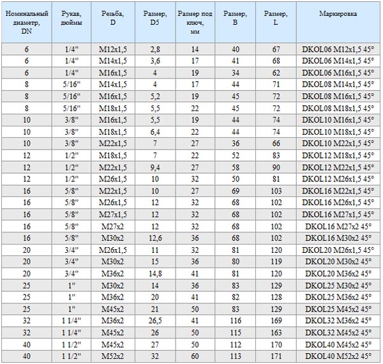The height and width of the screenshot is (364, 383).
Task: Click the D5 value '12,6'
Action: [155, 238]
